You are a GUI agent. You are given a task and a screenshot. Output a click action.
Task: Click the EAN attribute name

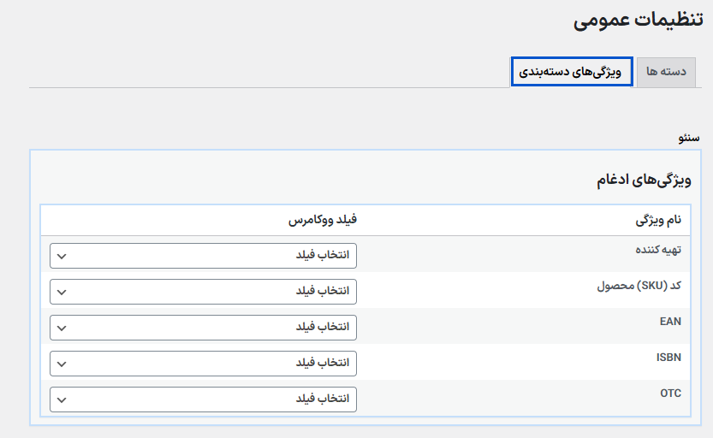point(670,322)
